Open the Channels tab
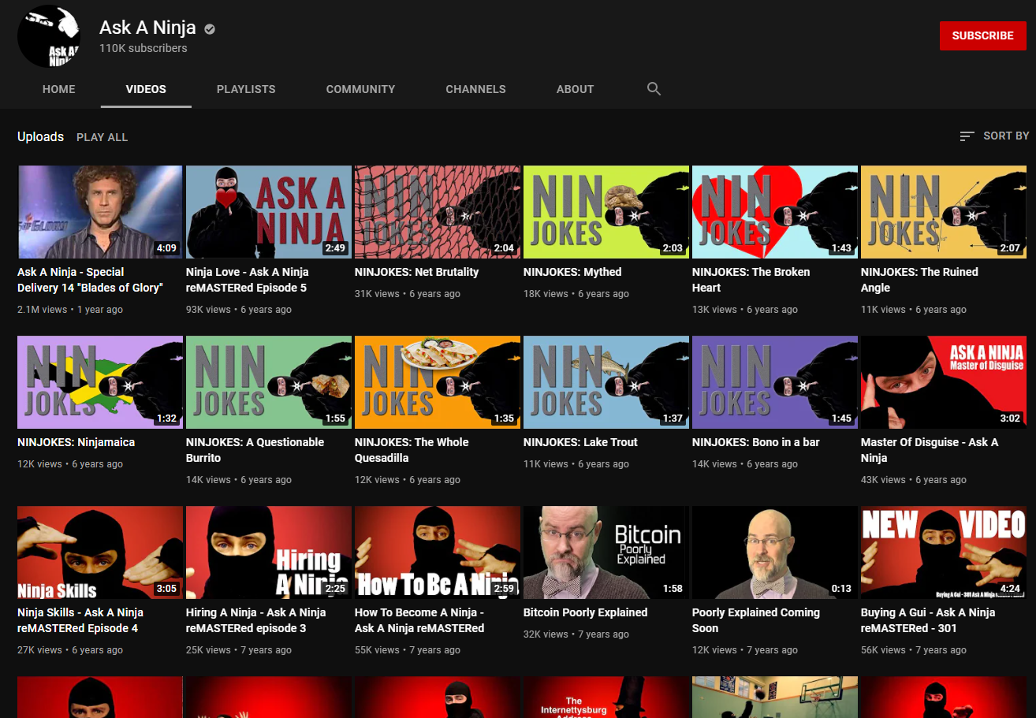This screenshot has height=718, width=1036. [x=475, y=89]
